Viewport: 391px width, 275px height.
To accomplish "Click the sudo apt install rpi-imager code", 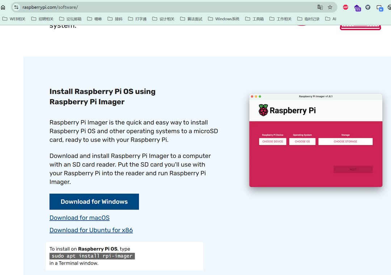I will (92, 256).
